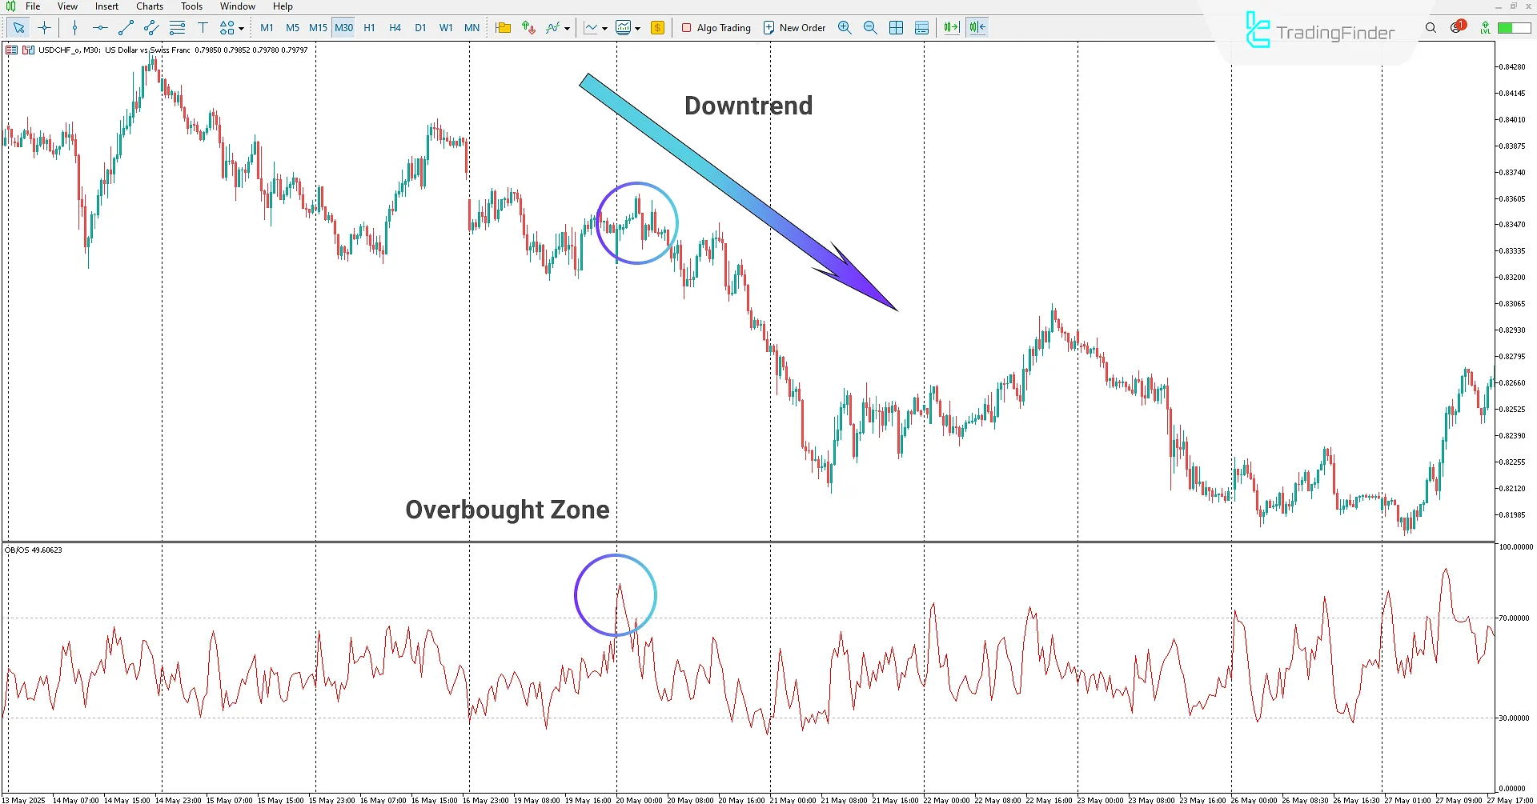Switch timeframe to H1

point(369,27)
